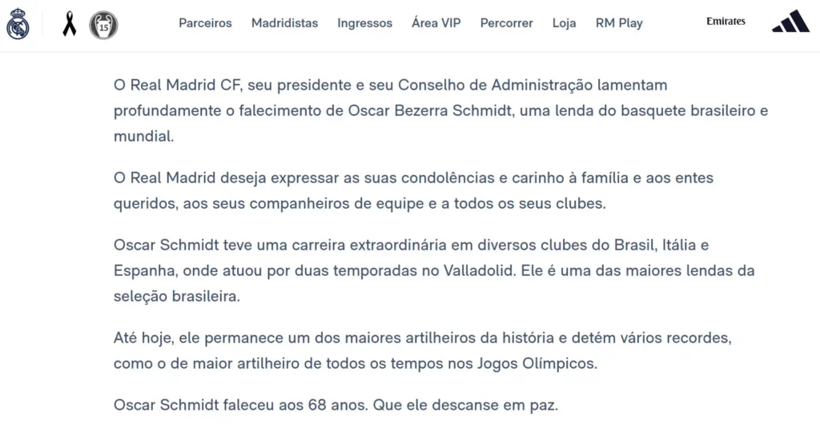The height and width of the screenshot is (432, 820).
Task: Click the paragraph beginning "Até hoje"
Action: click(x=423, y=350)
